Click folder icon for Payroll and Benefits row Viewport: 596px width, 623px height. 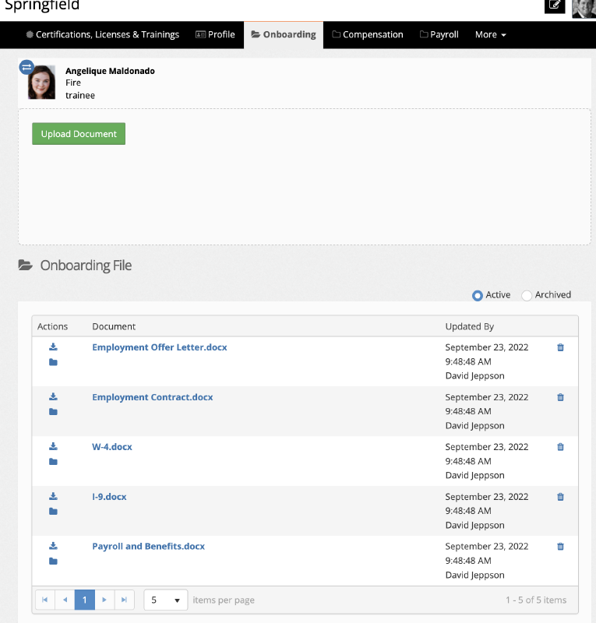coord(53,561)
